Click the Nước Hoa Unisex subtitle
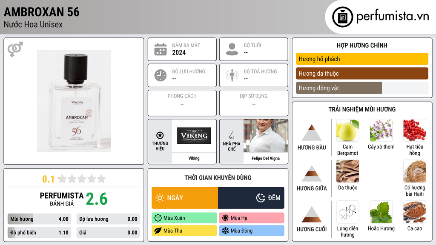 33,24
